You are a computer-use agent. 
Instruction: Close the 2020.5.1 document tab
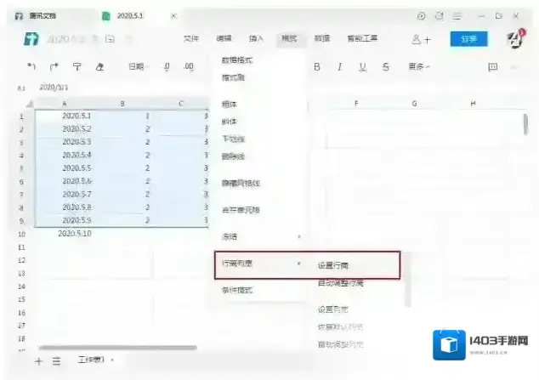(174, 16)
